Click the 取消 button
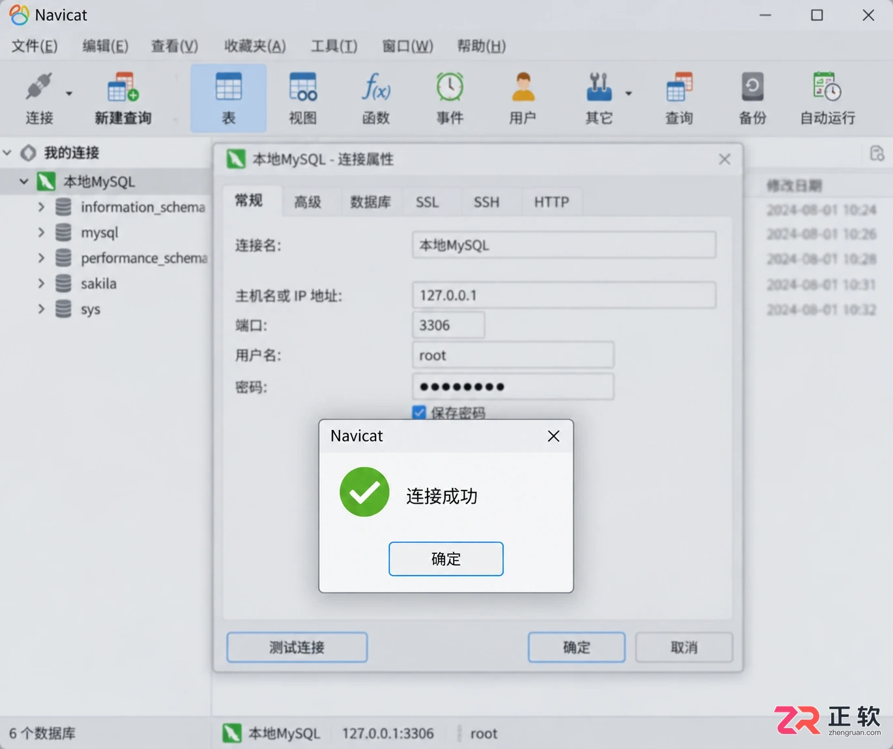Viewport: 893px width, 749px height. (x=684, y=647)
